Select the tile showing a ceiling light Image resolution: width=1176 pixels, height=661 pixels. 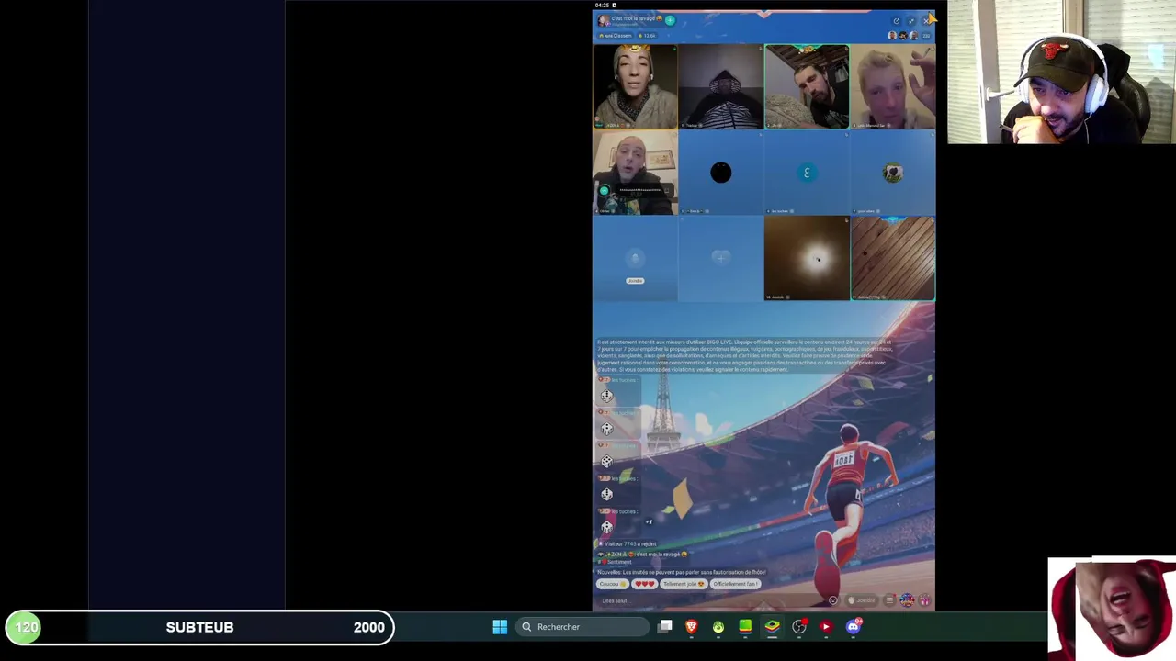click(807, 258)
